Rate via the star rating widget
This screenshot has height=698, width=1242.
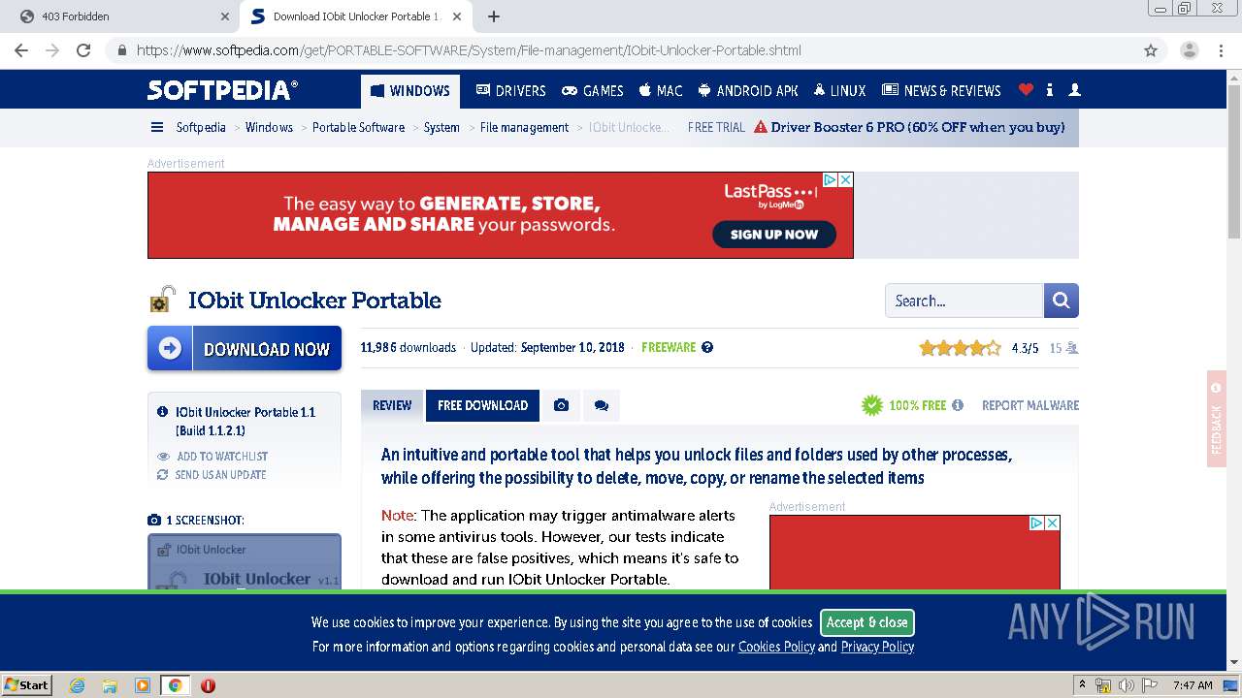tap(960, 348)
